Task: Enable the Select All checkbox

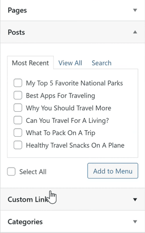Action: [x=11, y=172]
